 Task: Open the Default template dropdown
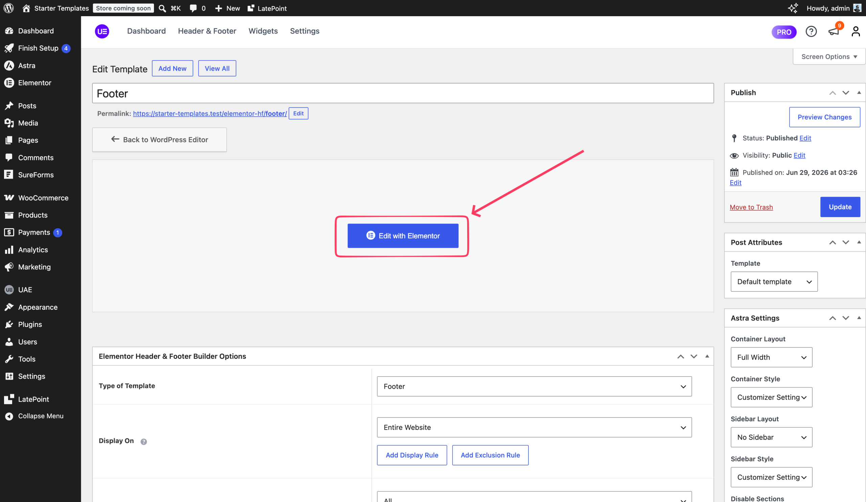[x=774, y=282]
